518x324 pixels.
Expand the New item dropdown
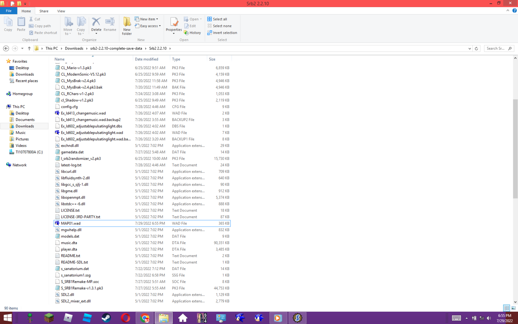click(x=146, y=19)
